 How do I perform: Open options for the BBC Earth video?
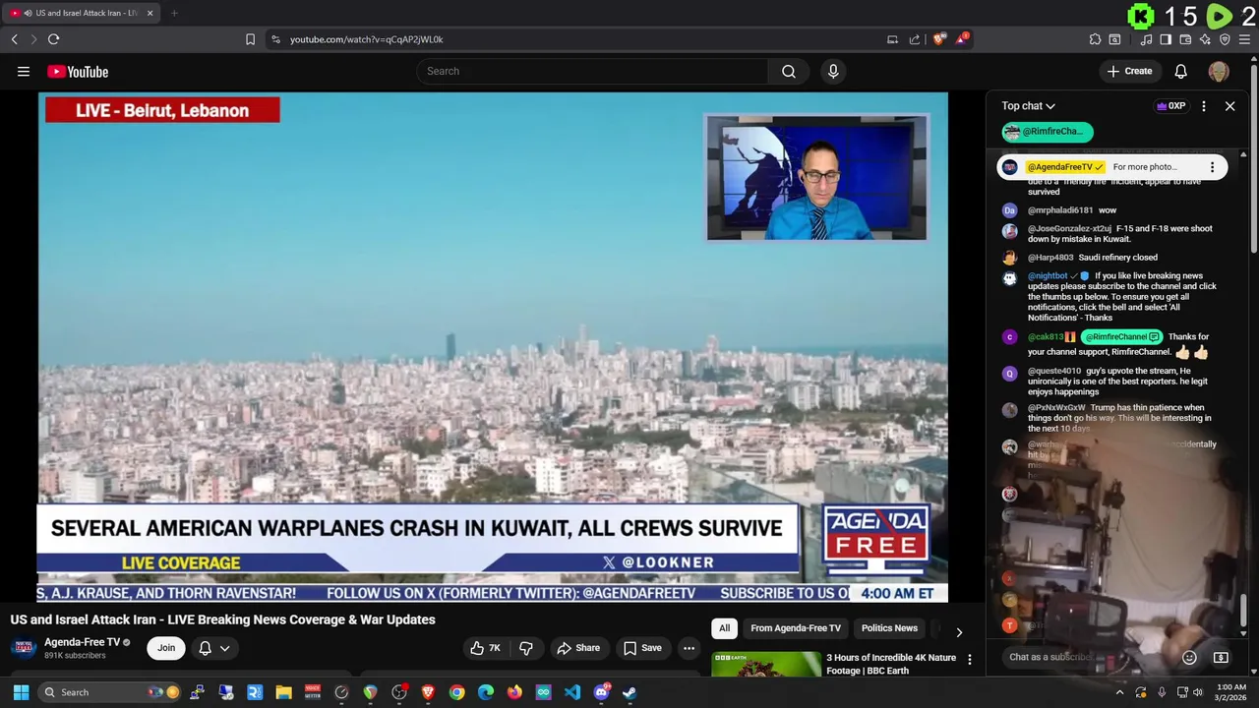click(969, 660)
